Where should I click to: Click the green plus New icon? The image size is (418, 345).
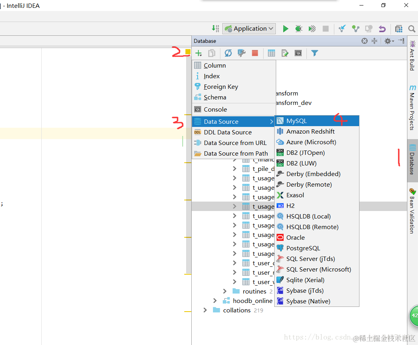pyautogui.click(x=199, y=53)
